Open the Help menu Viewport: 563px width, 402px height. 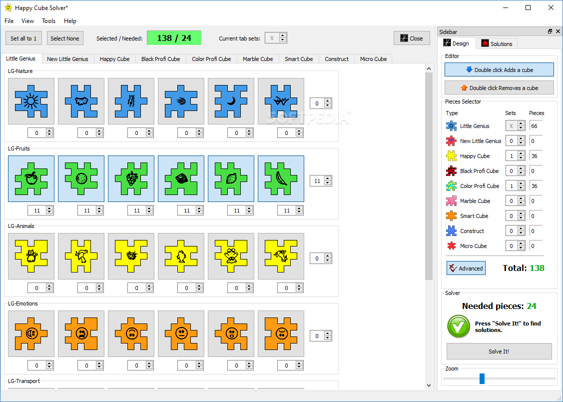tap(70, 21)
